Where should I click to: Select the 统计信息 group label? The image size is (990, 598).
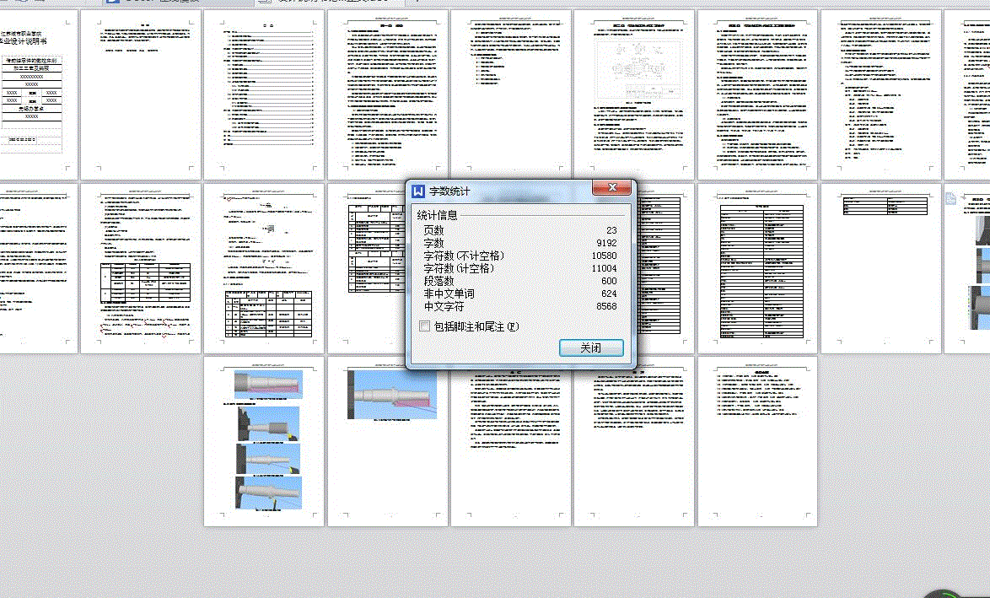pos(437,215)
